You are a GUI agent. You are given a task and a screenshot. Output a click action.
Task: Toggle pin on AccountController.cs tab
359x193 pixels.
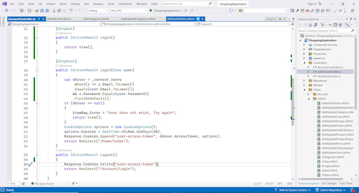[39, 19]
